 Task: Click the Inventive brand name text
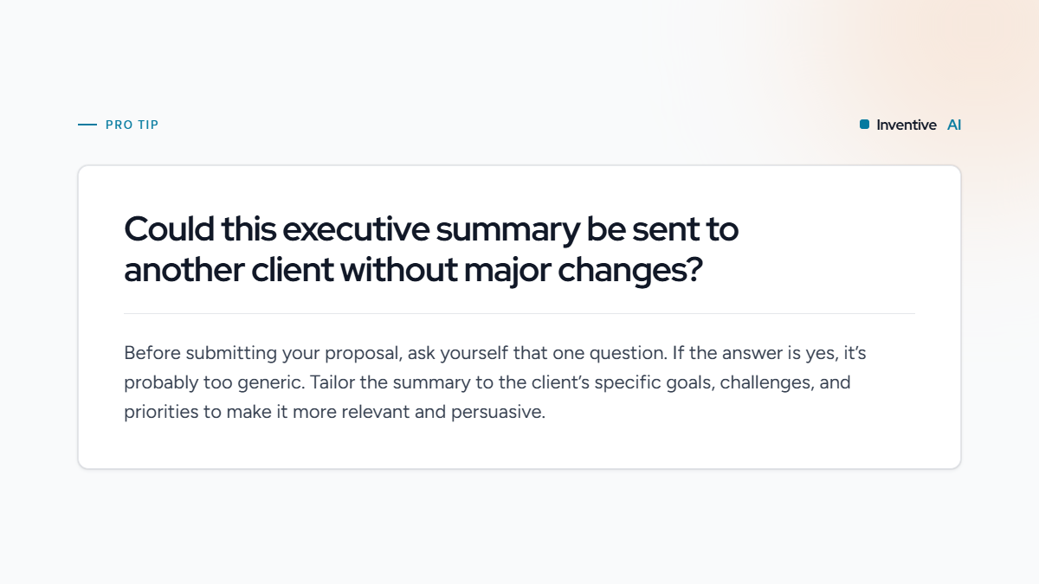[907, 125]
